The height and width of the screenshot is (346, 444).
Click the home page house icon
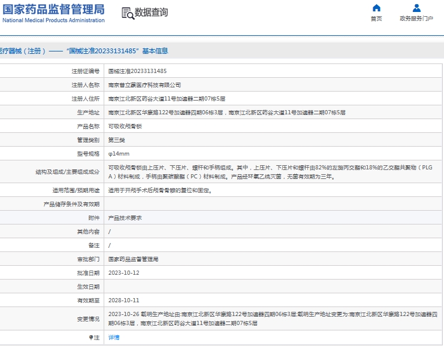click(376, 8)
